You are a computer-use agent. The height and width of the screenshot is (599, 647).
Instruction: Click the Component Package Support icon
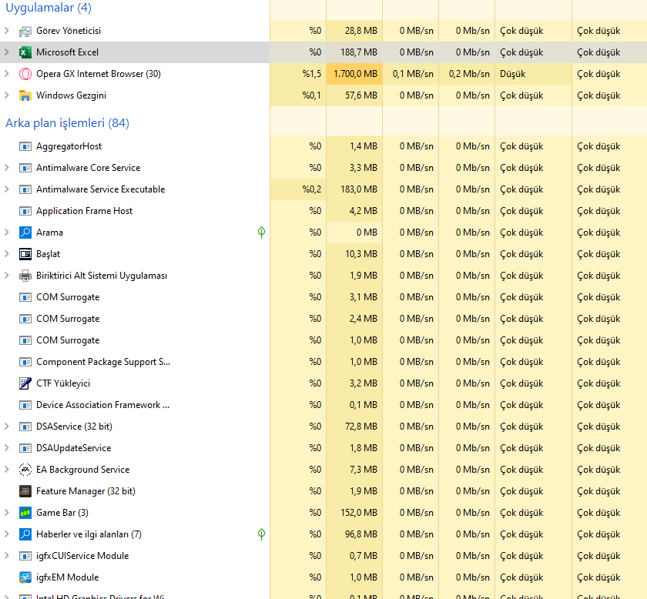point(25,362)
